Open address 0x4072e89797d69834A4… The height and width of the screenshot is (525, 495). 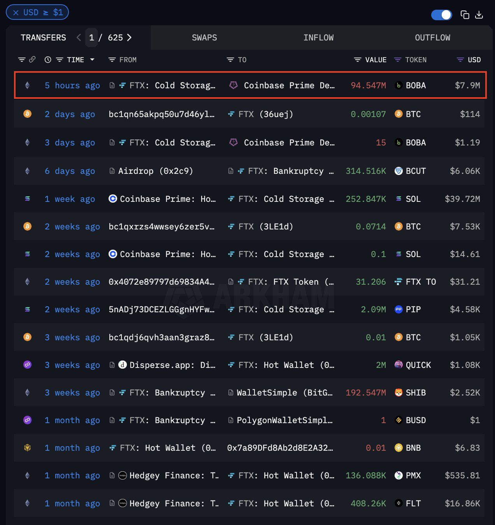(161, 282)
